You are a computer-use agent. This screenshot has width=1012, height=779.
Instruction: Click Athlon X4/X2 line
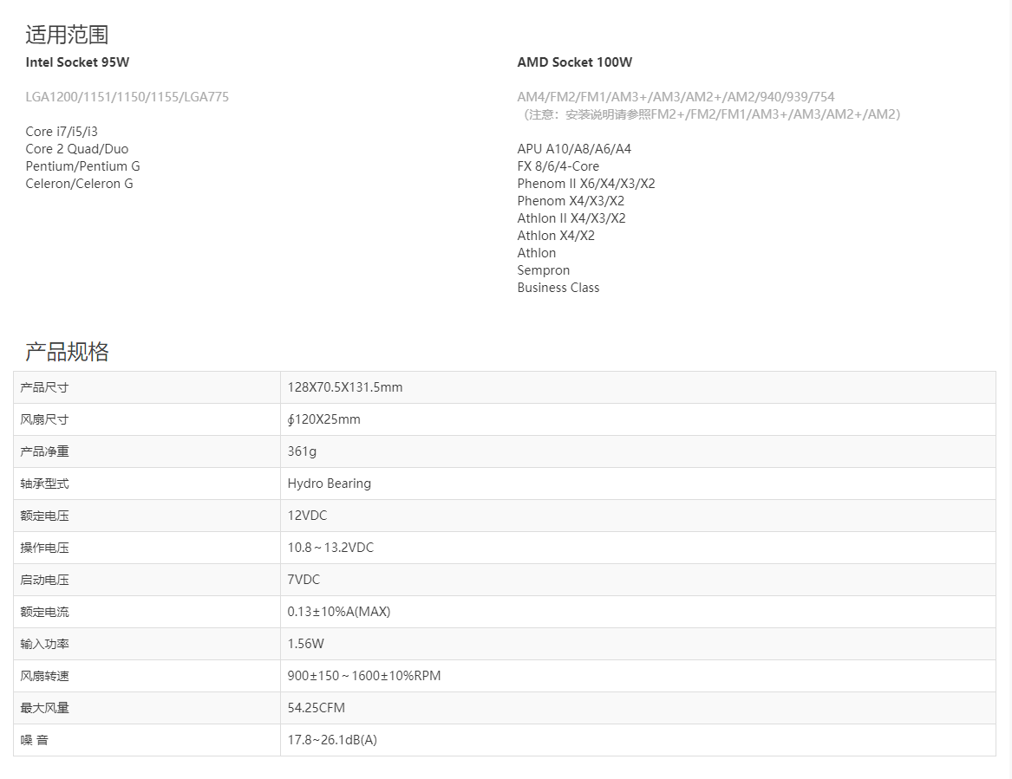click(x=556, y=236)
